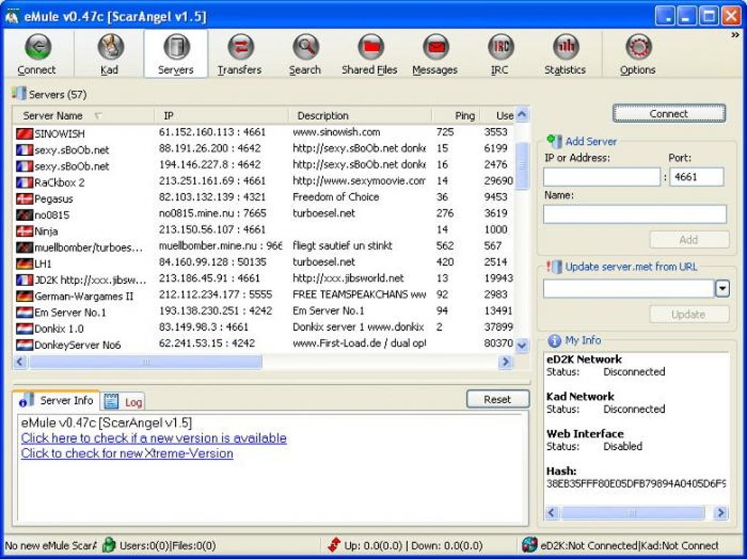The height and width of the screenshot is (559, 747).
Task: Open the Messages window
Action: [x=434, y=55]
